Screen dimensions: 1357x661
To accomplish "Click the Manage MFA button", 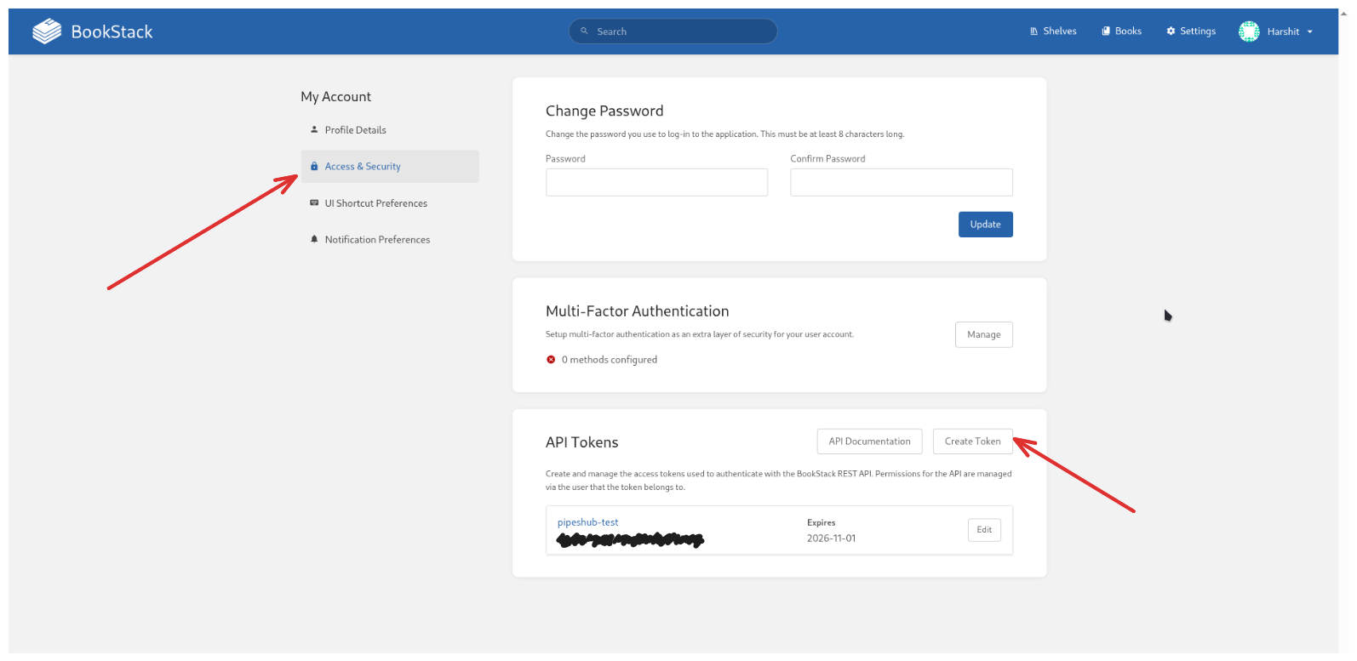I will pyautogui.click(x=983, y=335).
